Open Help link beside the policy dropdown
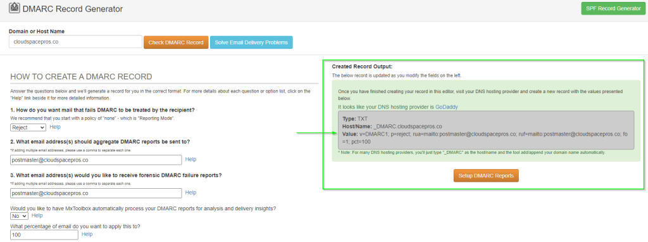 [x=55, y=127]
